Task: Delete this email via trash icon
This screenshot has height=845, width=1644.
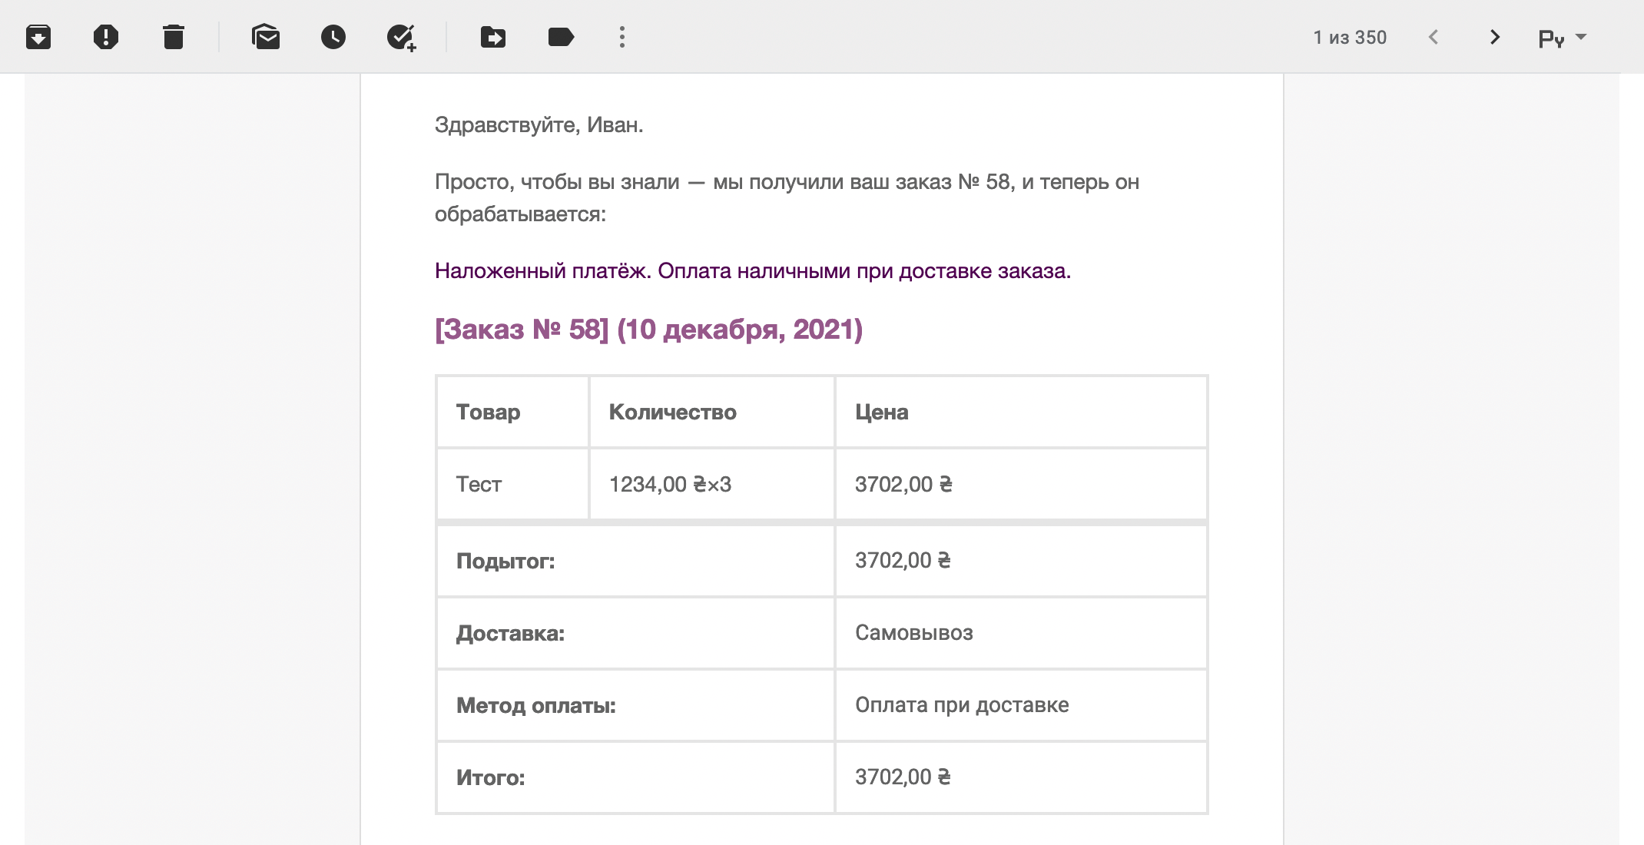Action: (x=174, y=37)
